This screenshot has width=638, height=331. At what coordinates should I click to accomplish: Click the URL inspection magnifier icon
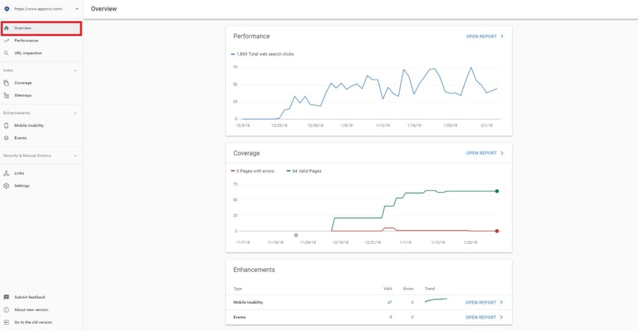(6, 54)
